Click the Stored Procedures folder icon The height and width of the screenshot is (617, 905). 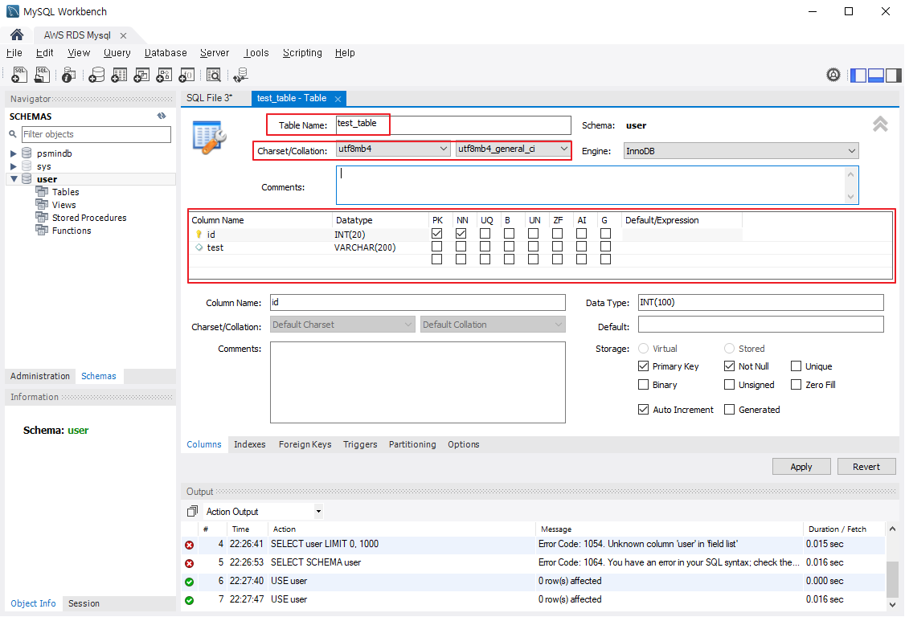42,217
